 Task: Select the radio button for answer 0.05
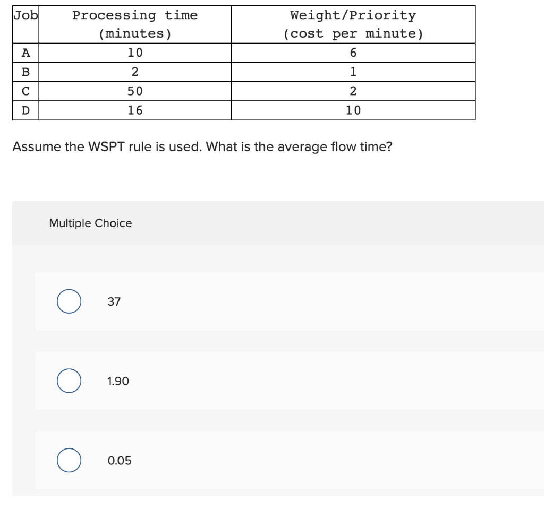[x=69, y=460]
